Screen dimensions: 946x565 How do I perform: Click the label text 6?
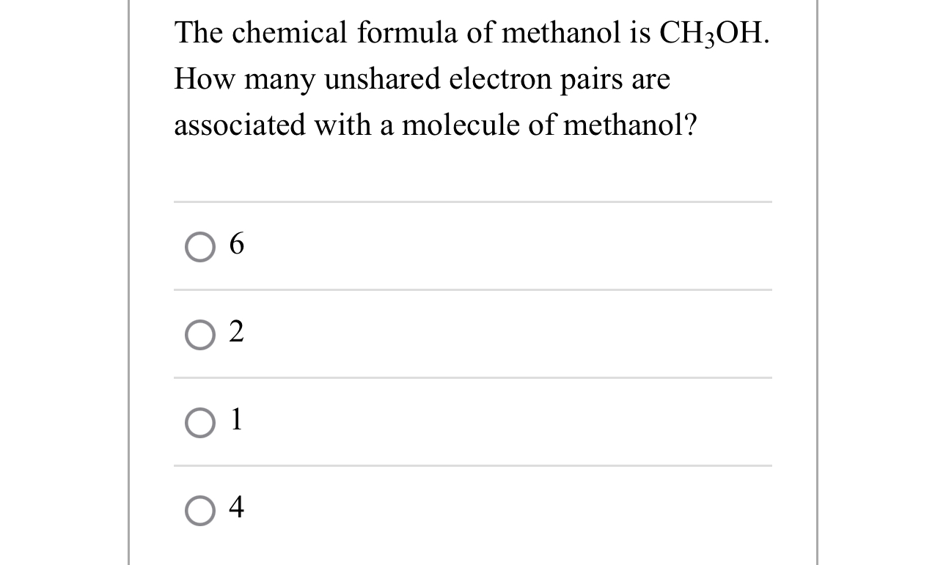(236, 246)
